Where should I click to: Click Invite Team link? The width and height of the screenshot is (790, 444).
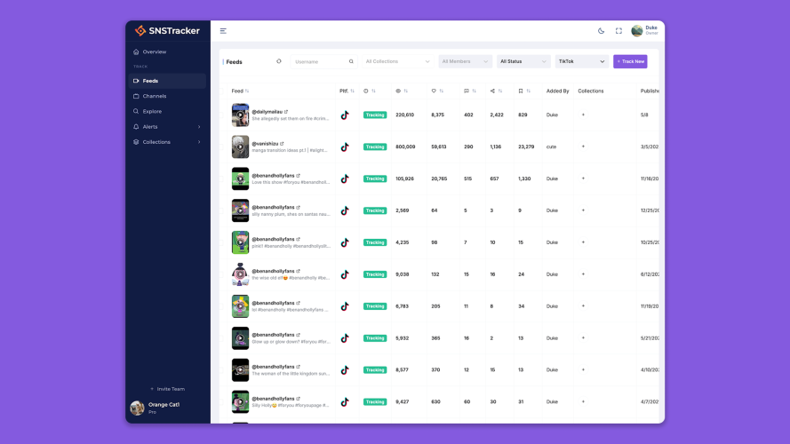(x=168, y=389)
